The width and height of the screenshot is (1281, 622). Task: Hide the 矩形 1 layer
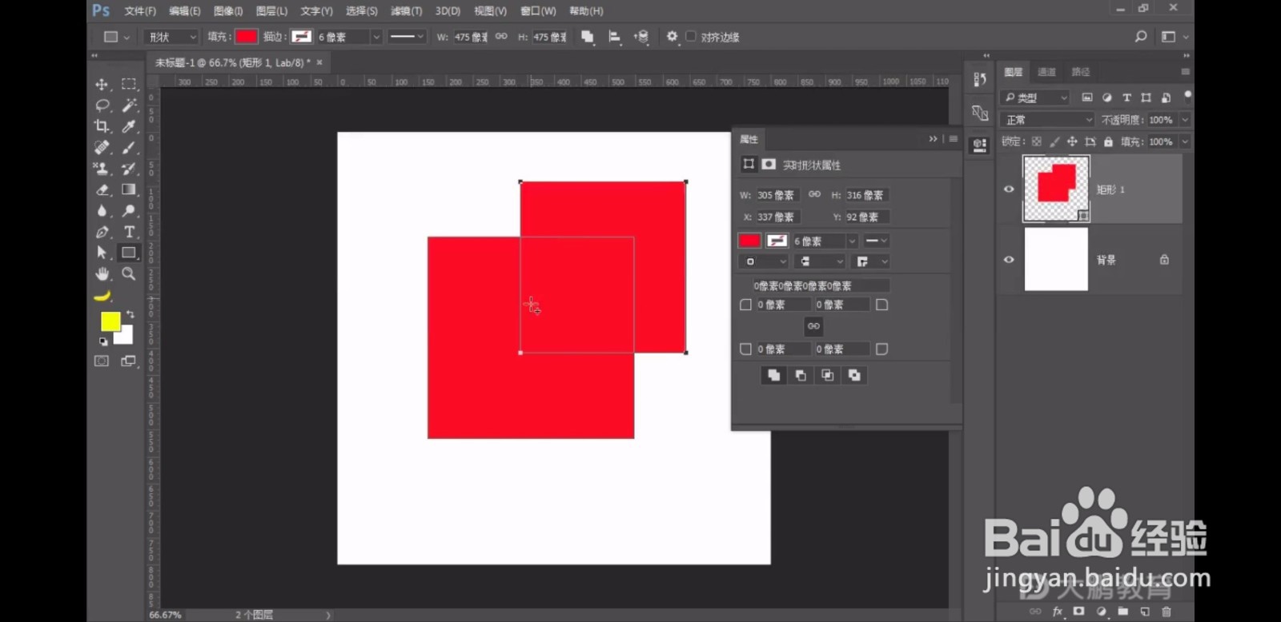point(1009,189)
